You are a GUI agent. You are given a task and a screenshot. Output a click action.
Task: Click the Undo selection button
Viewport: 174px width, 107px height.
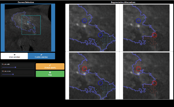pyautogui.click(x=14, y=56)
